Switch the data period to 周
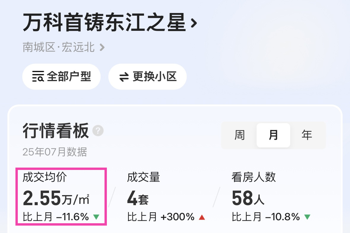 coord(240,135)
